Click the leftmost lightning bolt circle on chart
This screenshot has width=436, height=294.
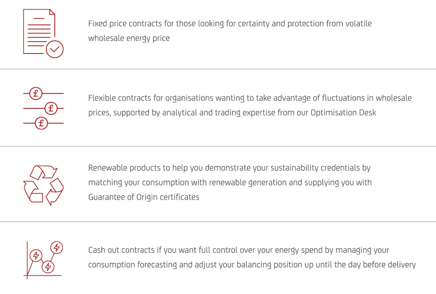click(x=36, y=256)
